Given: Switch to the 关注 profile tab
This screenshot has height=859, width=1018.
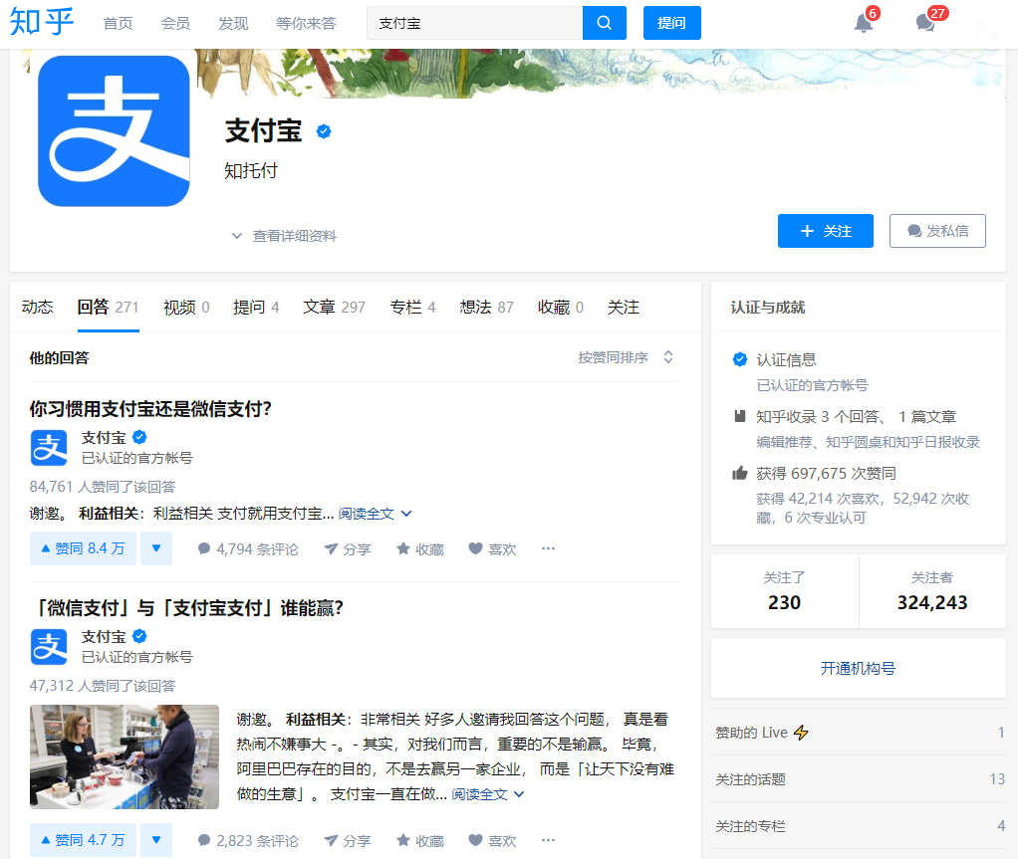Looking at the screenshot, I should (x=624, y=307).
